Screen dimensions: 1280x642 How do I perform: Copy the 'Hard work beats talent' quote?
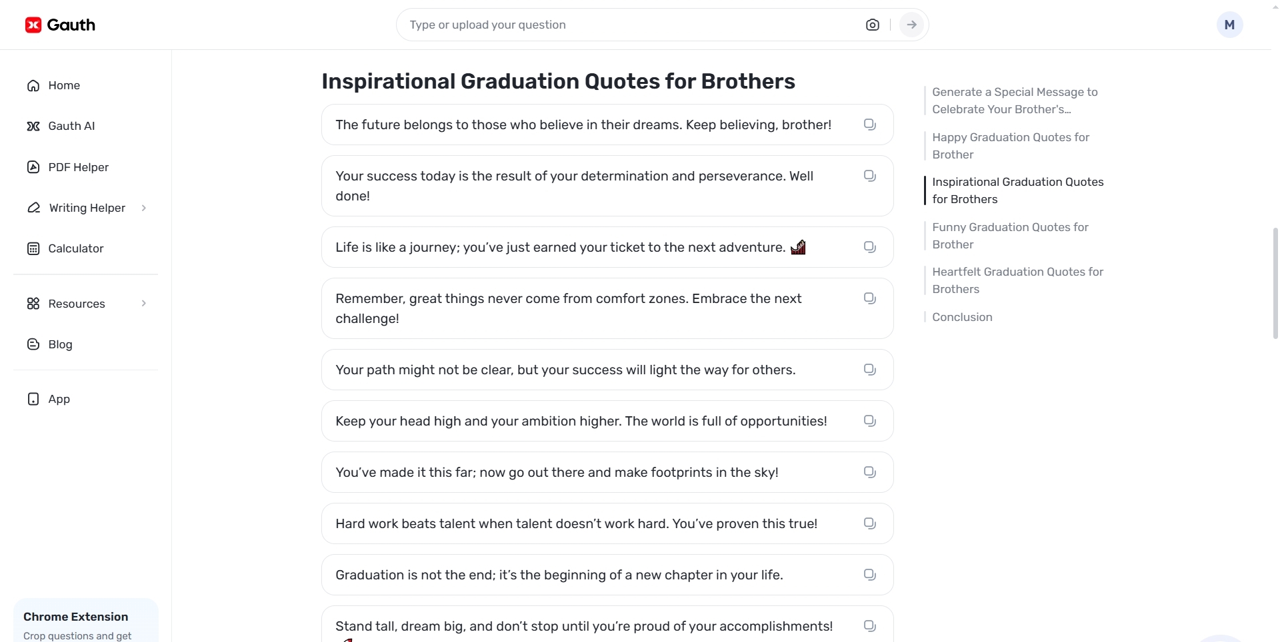pos(869,523)
